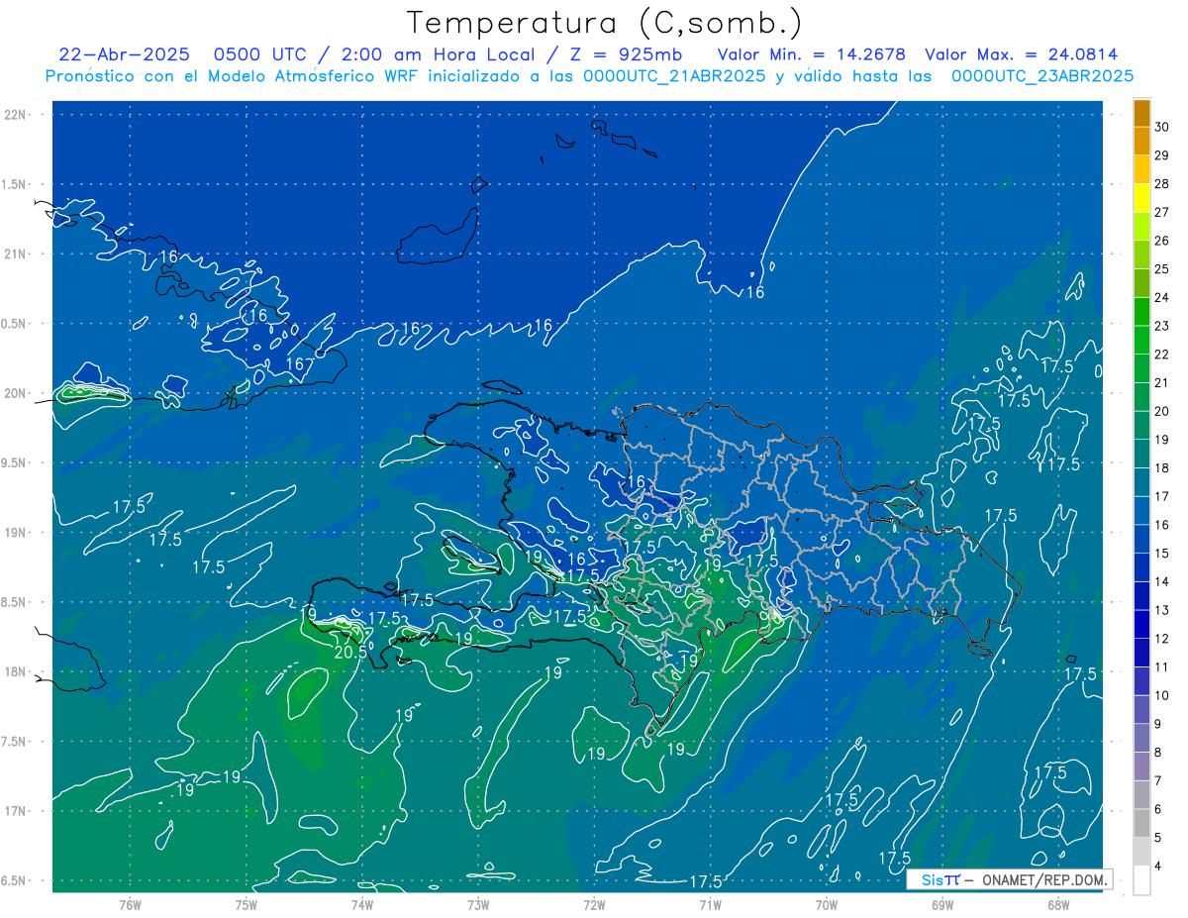Click the purple swatch between 7 and 8
This screenshot has height=918, width=1188.
[x=1141, y=766]
